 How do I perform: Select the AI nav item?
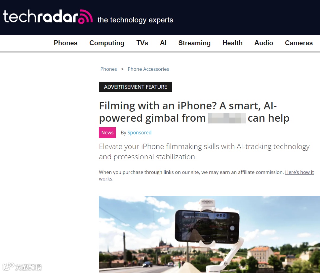click(163, 43)
